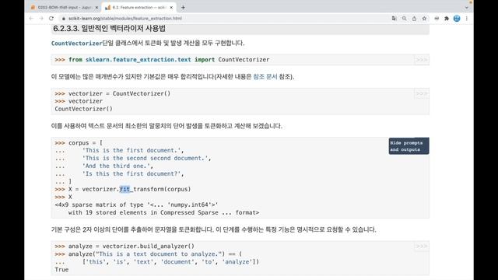This screenshot has height=280, width=498.
Task: Click the 'corpus = [' code line
Action: click(79, 143)
